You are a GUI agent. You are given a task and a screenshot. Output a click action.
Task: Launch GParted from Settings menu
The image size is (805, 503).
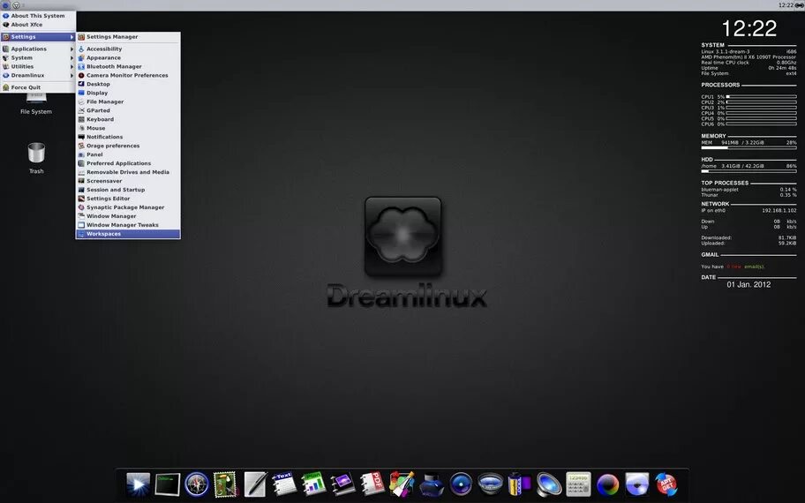[x=128, y=110]
